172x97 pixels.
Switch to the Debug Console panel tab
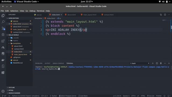(x=58, y=63)
